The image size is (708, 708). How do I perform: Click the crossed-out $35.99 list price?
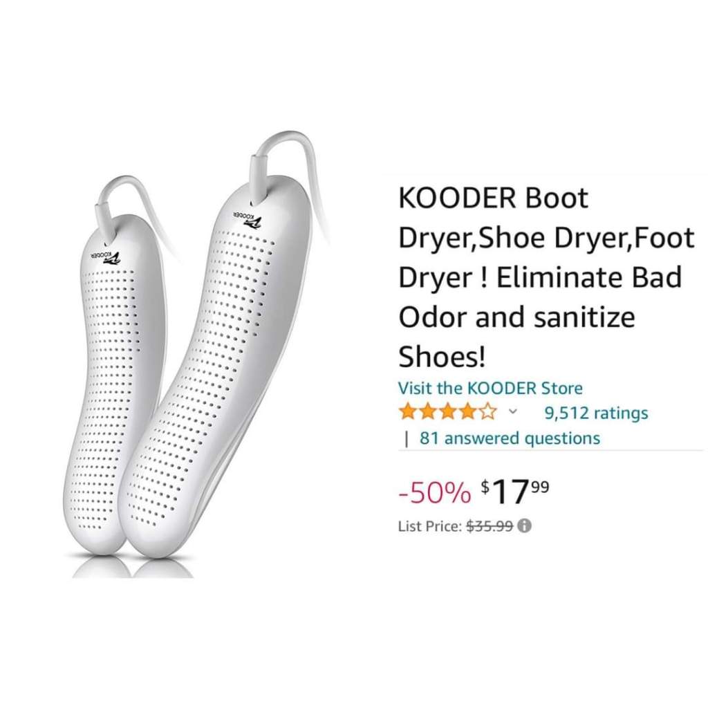tap(490, 526)
